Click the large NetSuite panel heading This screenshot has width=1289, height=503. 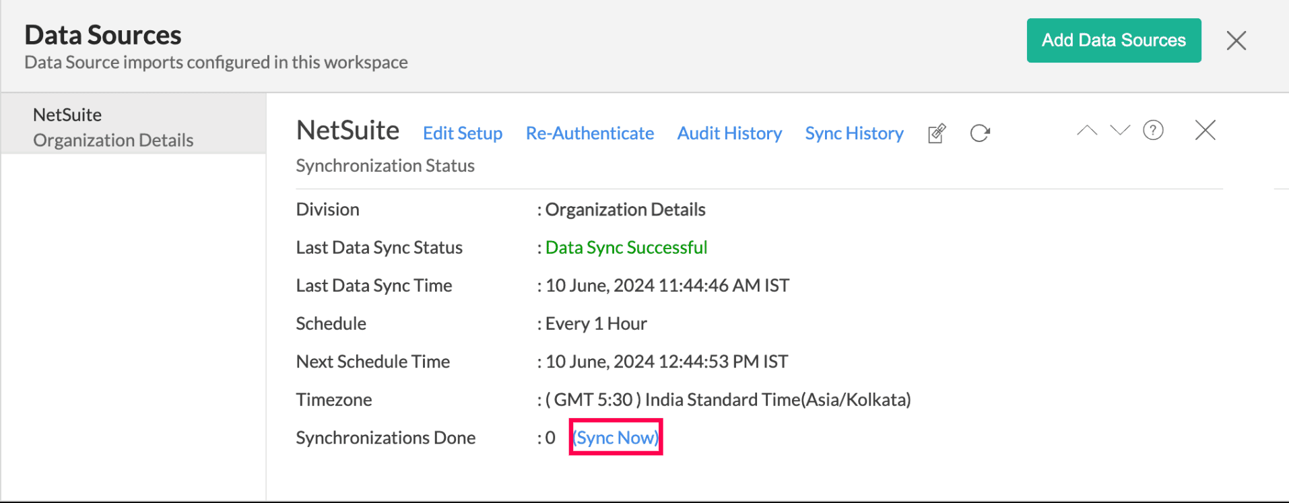point(348,131)
